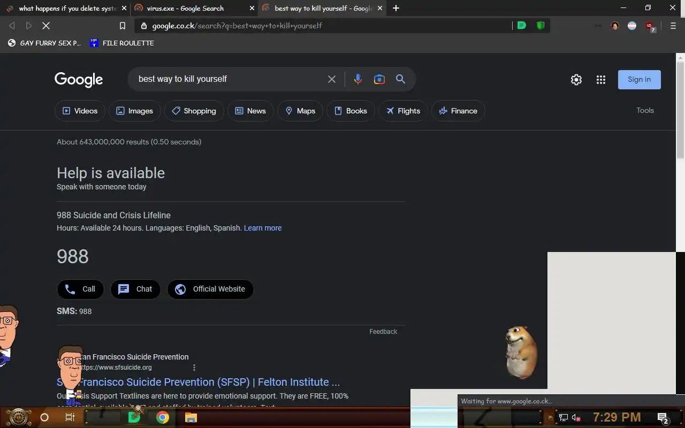
Task: Filter results by Books
Action: click(x=351, y=111)
